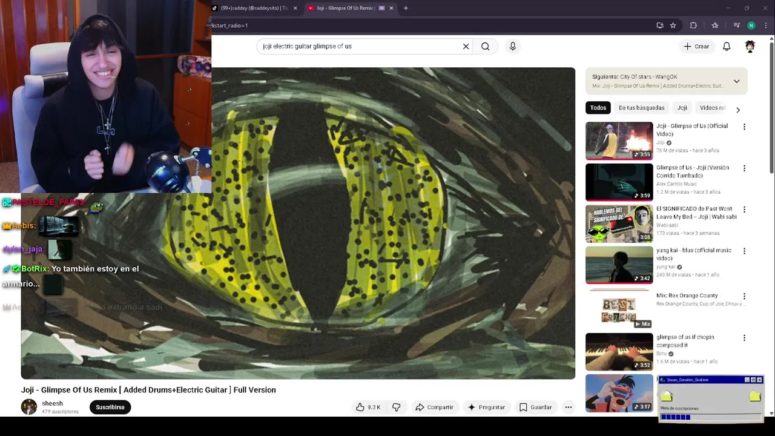The image size is (775, 436).
Task: Select the Videos rel chip
Action: [712, 108]
